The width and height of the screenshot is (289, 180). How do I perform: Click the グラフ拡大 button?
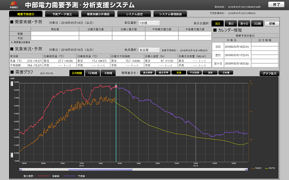[x=269, y=73]
